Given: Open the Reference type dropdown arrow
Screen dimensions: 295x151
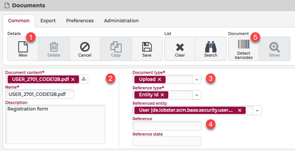Looking at the screenshot, I should [197, 95].
